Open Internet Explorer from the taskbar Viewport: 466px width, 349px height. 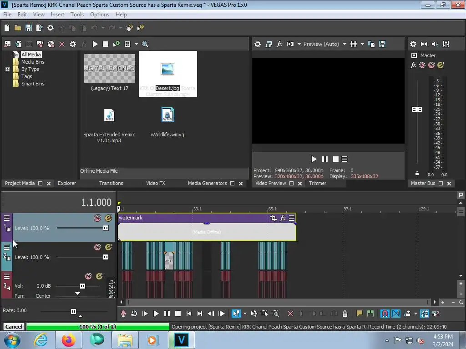[x=41, y=340]
